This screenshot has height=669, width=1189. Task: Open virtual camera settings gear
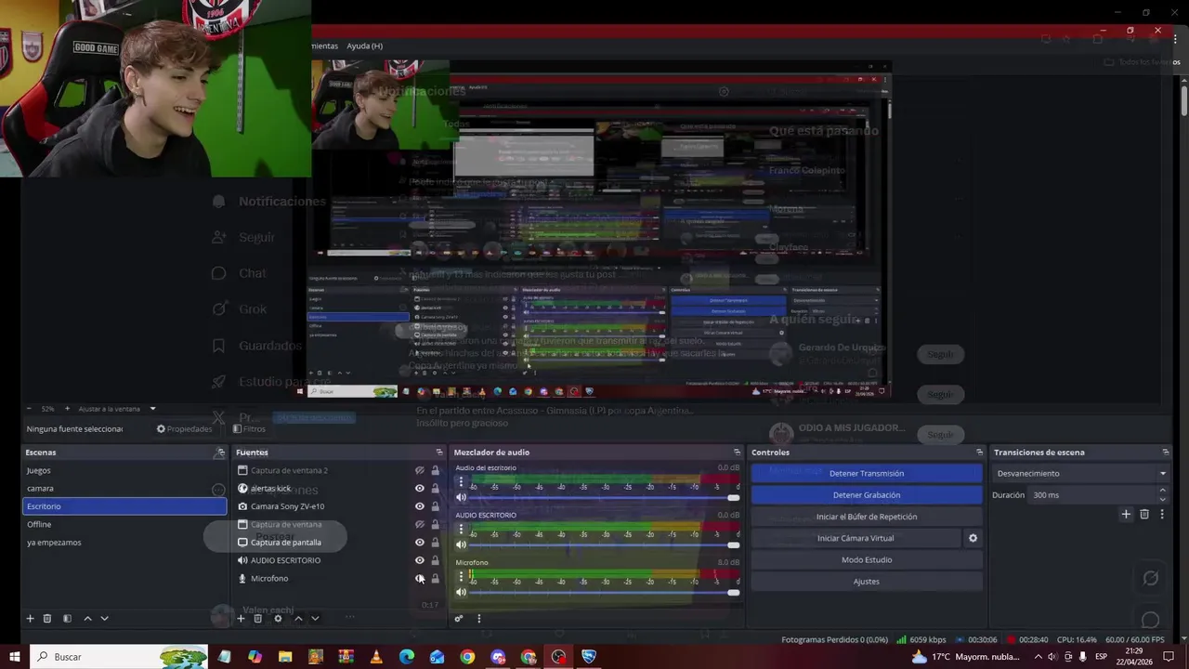click(x=973, y=538)
